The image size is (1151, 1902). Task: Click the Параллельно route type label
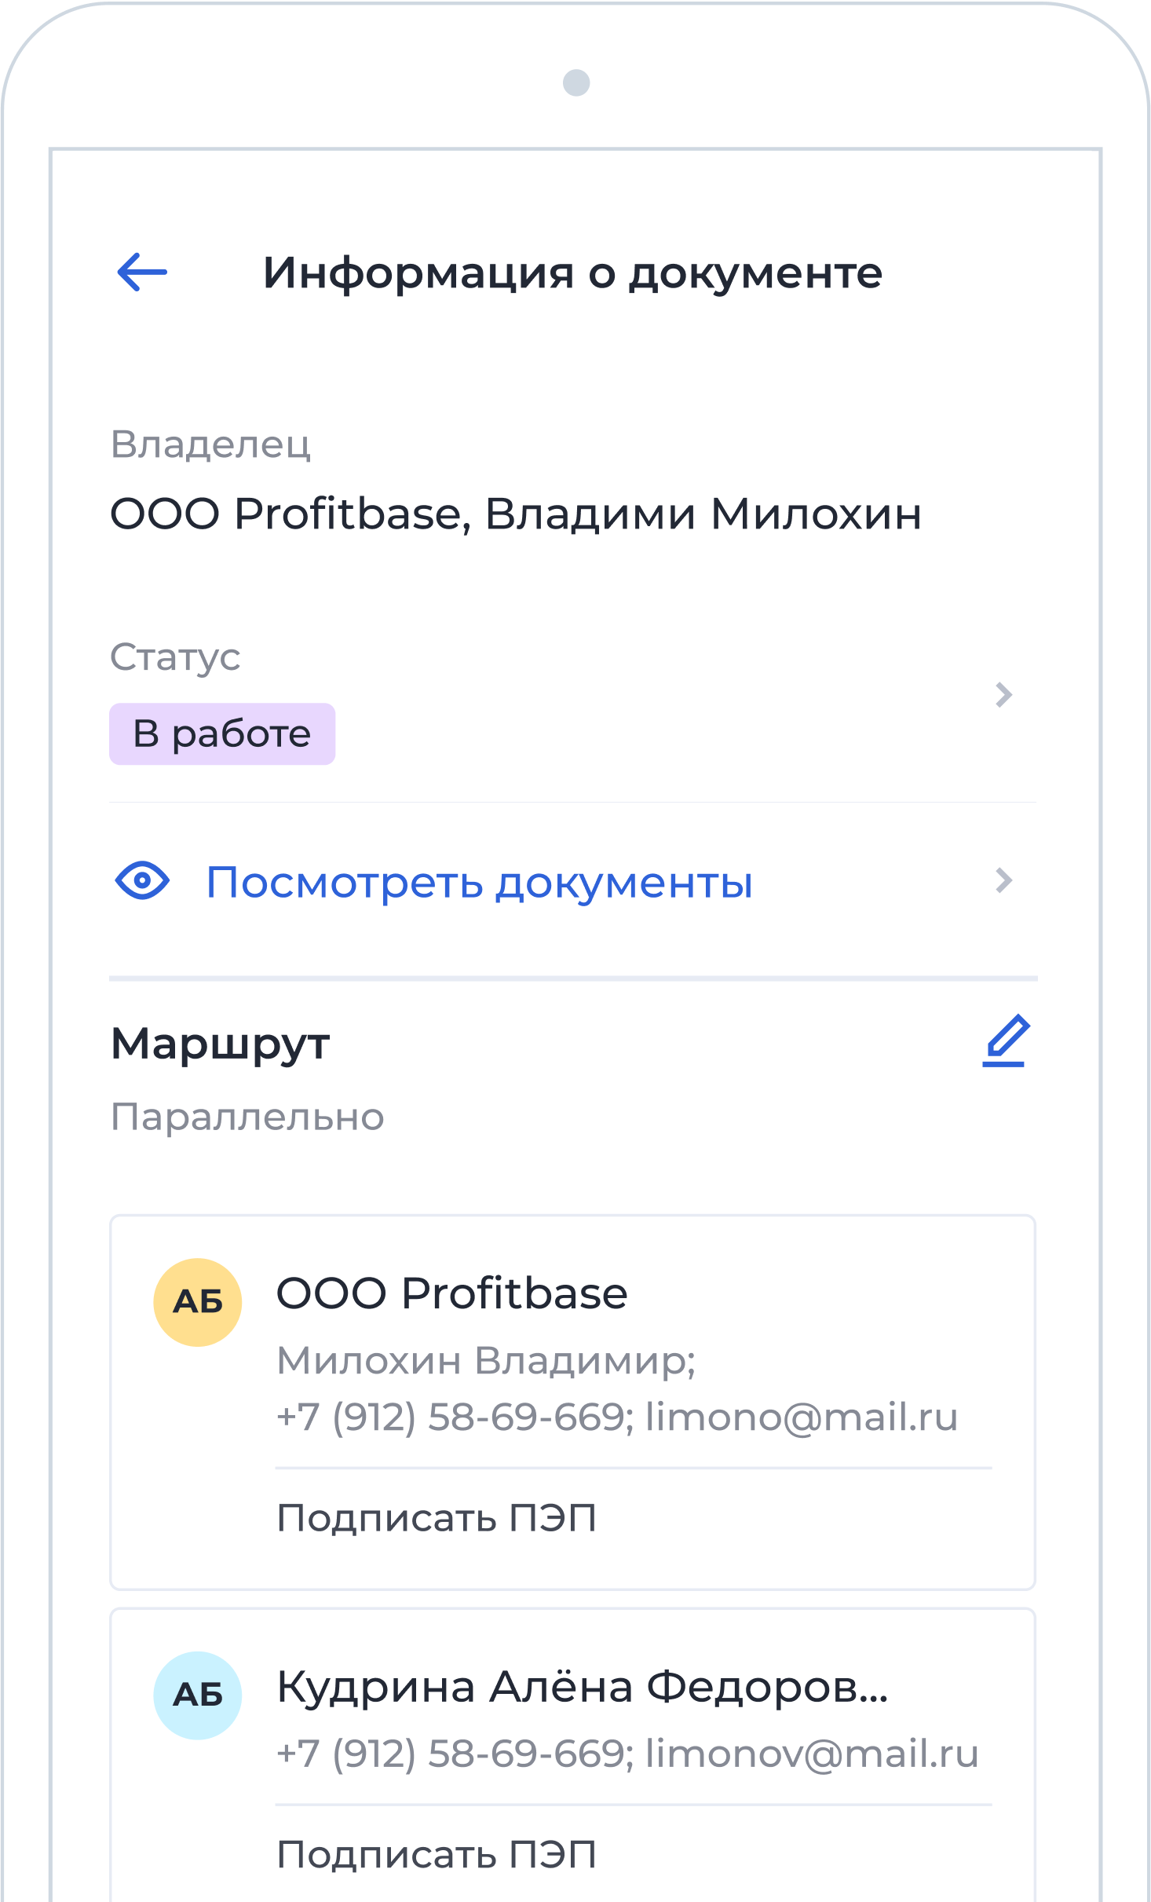[x=247, y=1117]
